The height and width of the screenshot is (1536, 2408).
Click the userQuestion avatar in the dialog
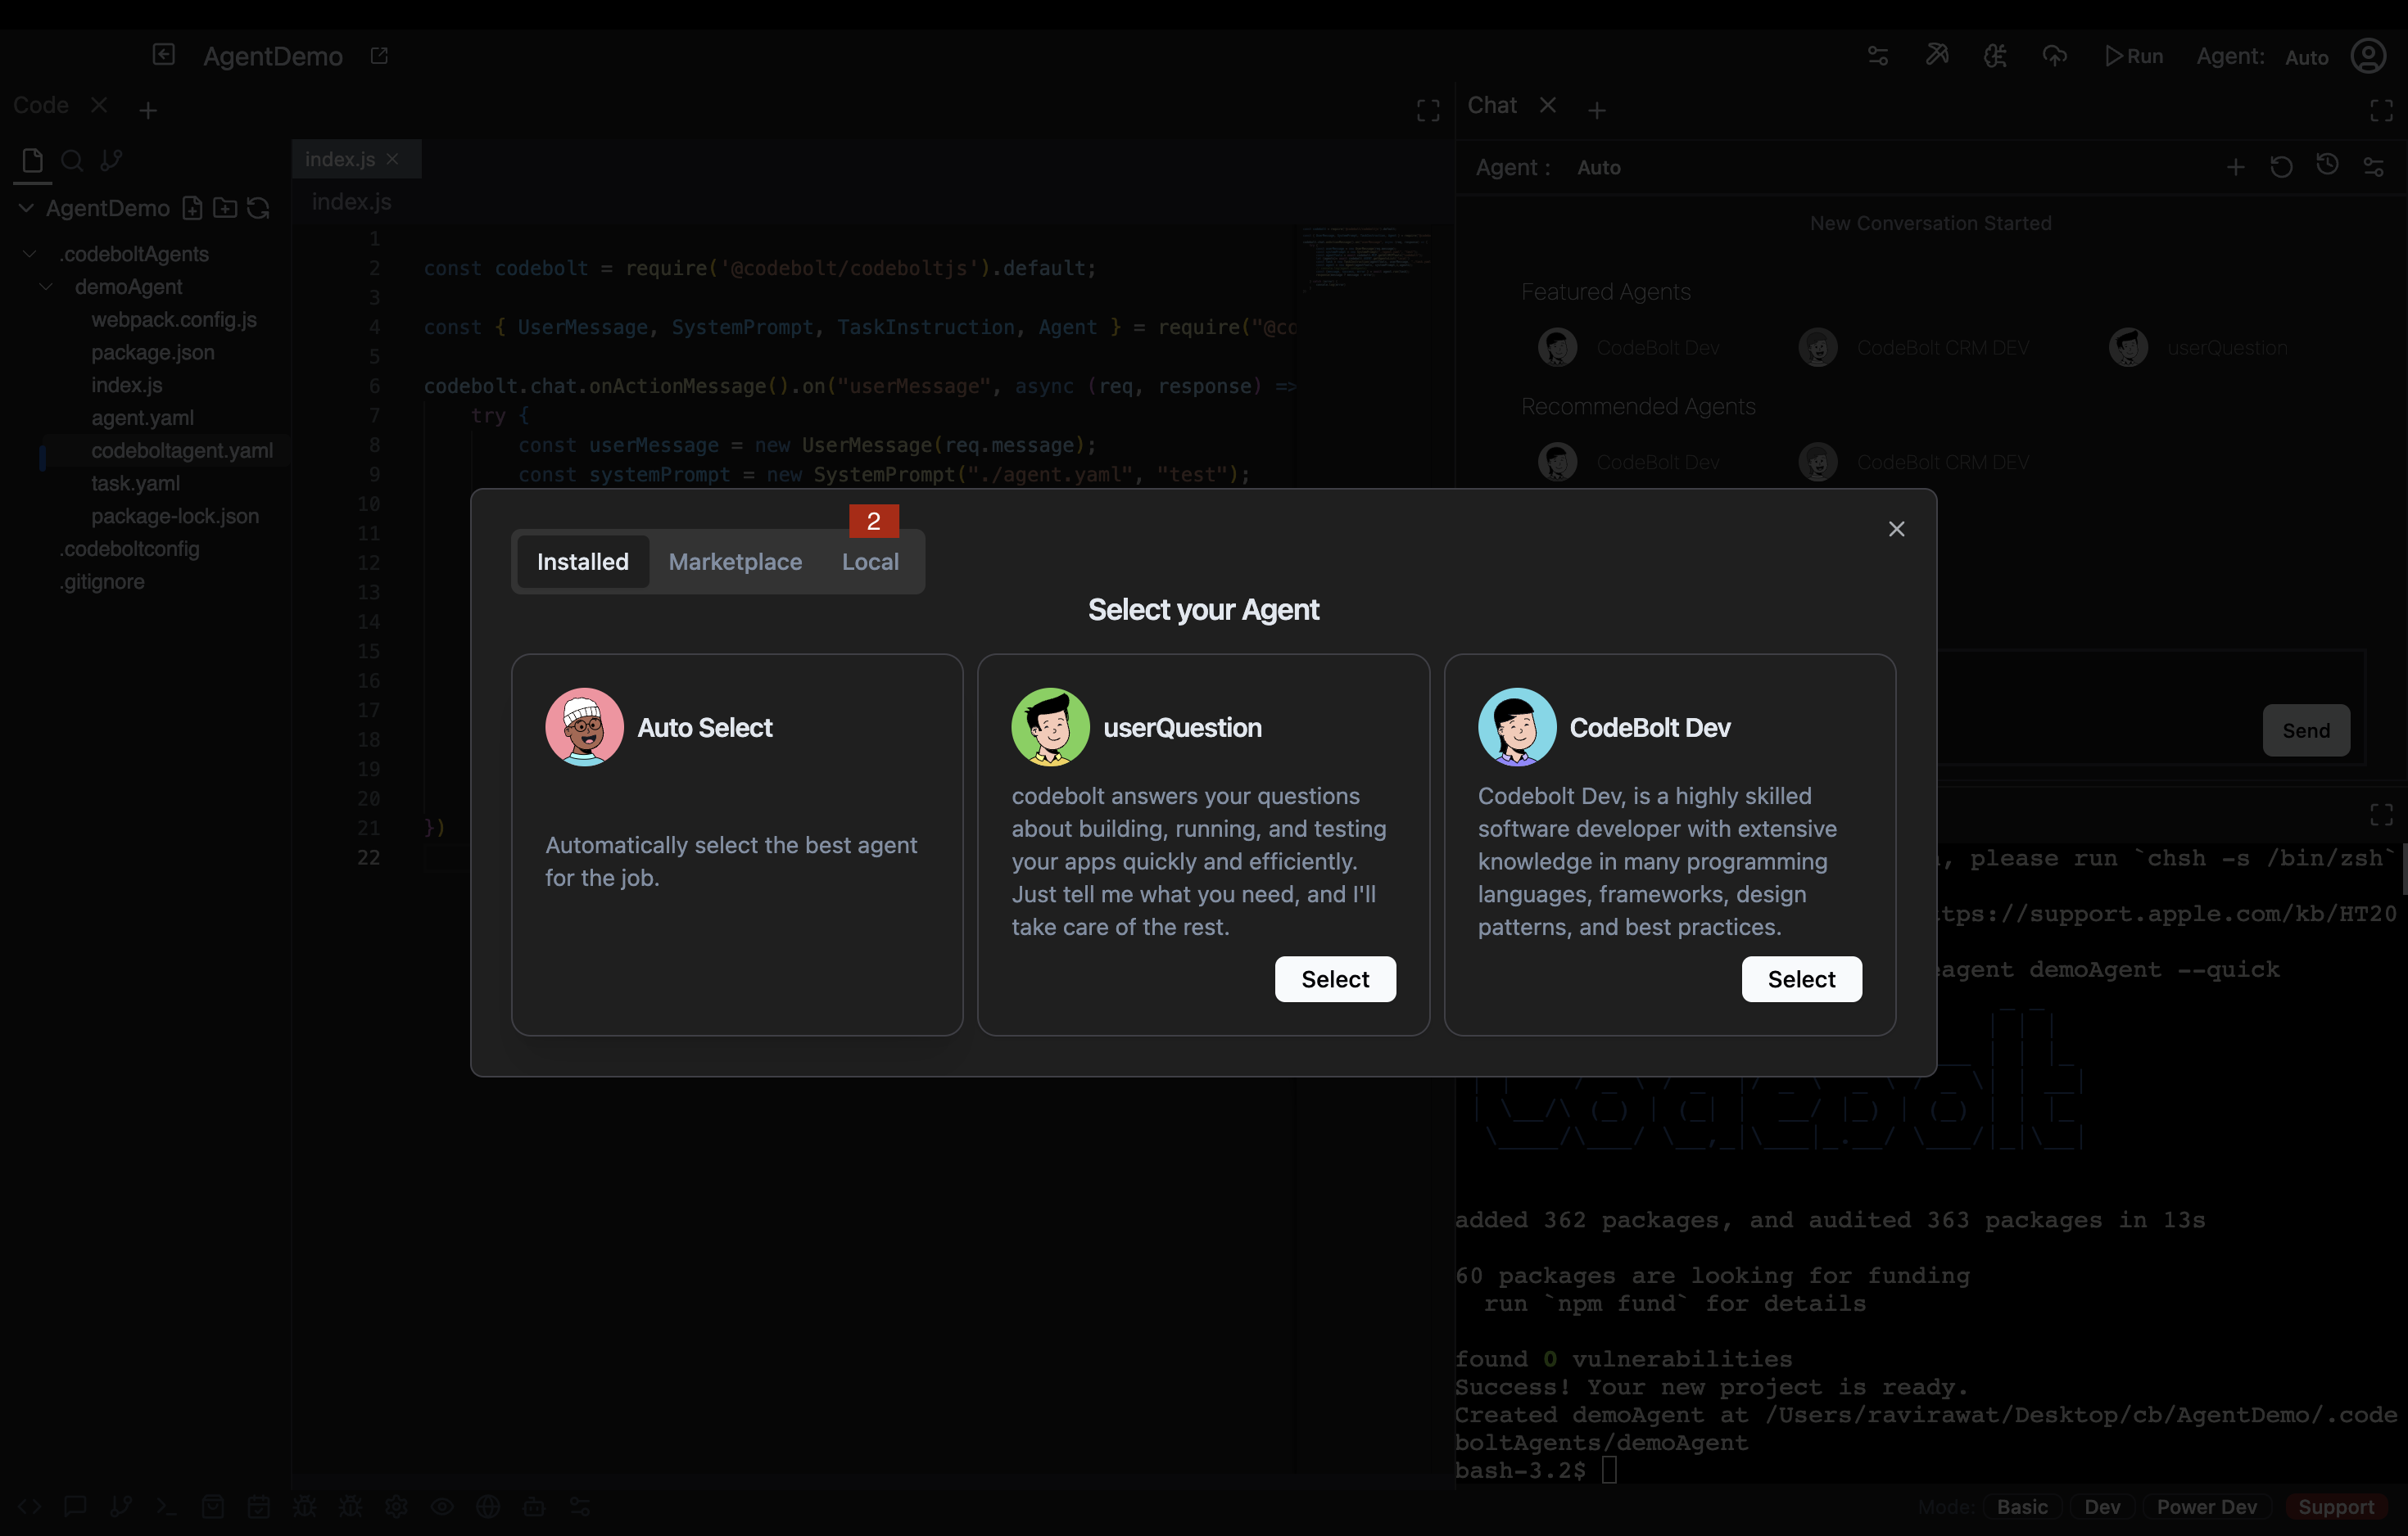[x=1050, y=726]
